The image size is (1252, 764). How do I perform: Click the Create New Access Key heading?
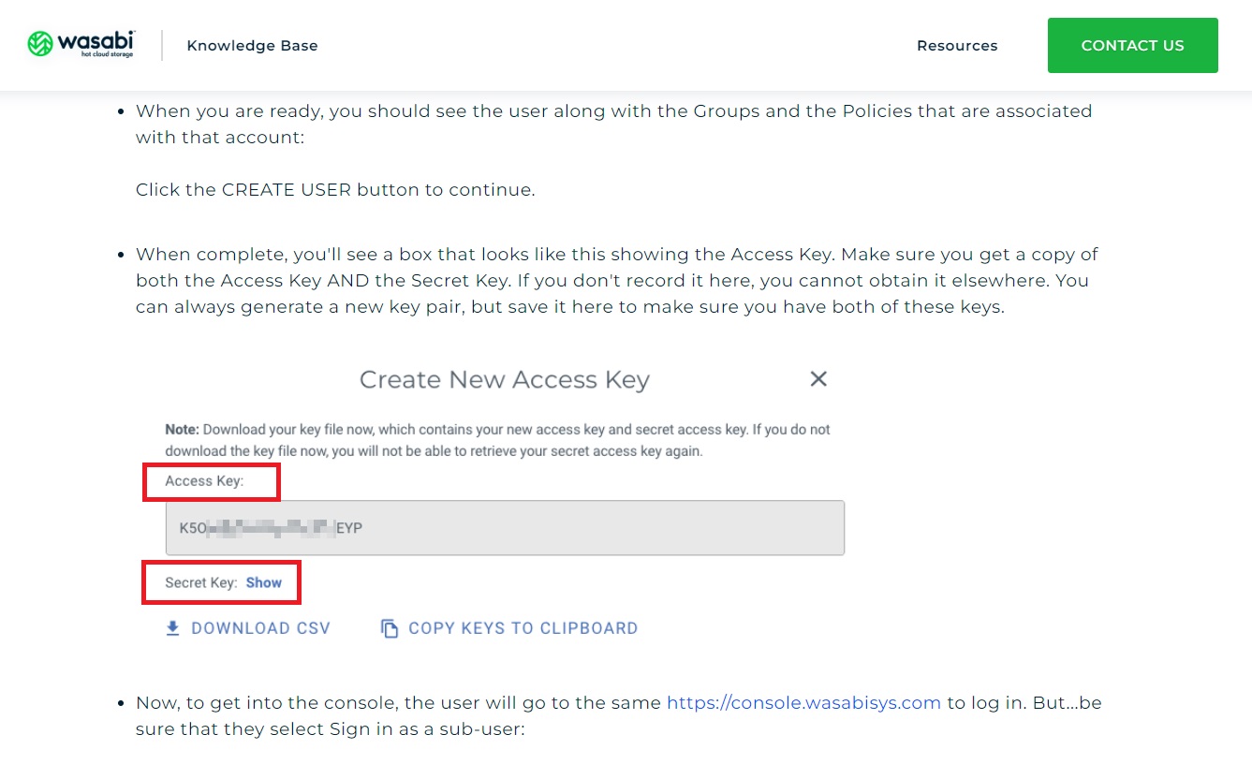coord(504,379)
